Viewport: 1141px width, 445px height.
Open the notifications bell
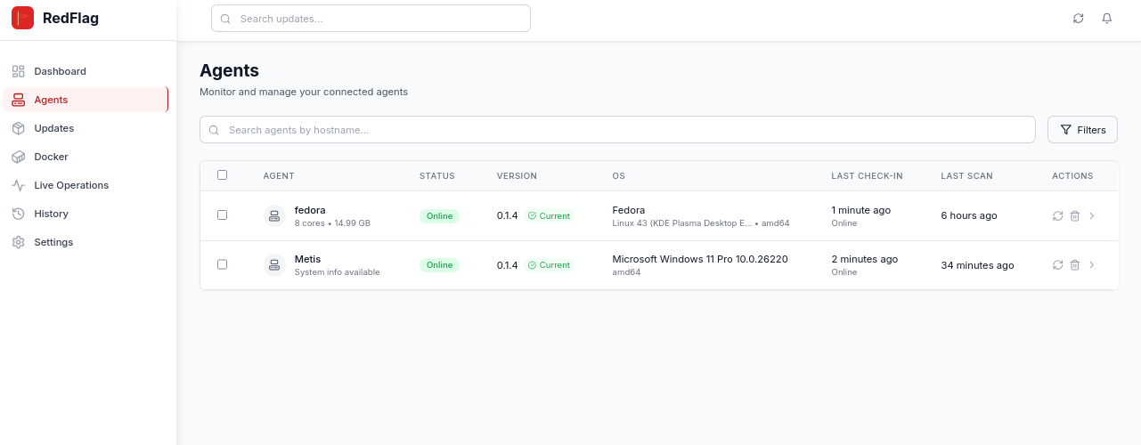coord(1107,19)
